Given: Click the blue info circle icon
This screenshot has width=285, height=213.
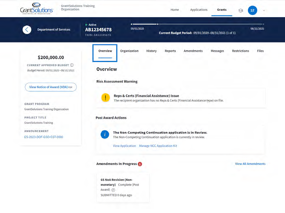Looking at the screenshot, I should click(105, 135).
